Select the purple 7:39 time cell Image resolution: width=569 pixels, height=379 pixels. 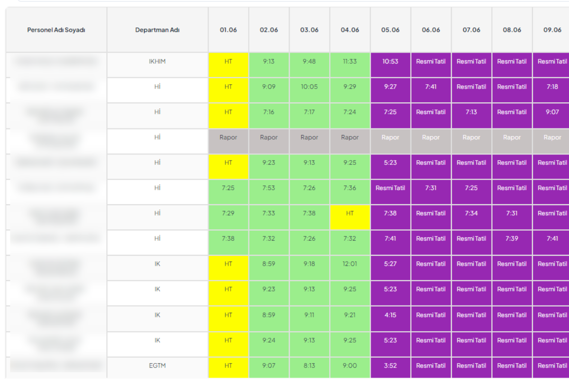(512, 239)
